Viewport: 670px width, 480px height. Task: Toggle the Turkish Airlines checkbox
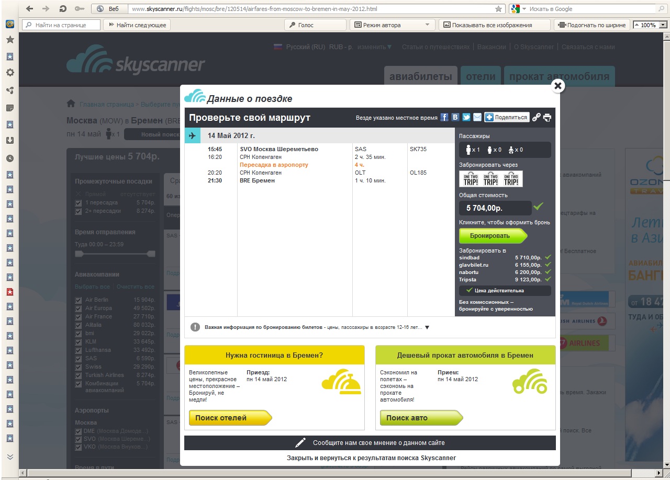(x=79, y=375)
